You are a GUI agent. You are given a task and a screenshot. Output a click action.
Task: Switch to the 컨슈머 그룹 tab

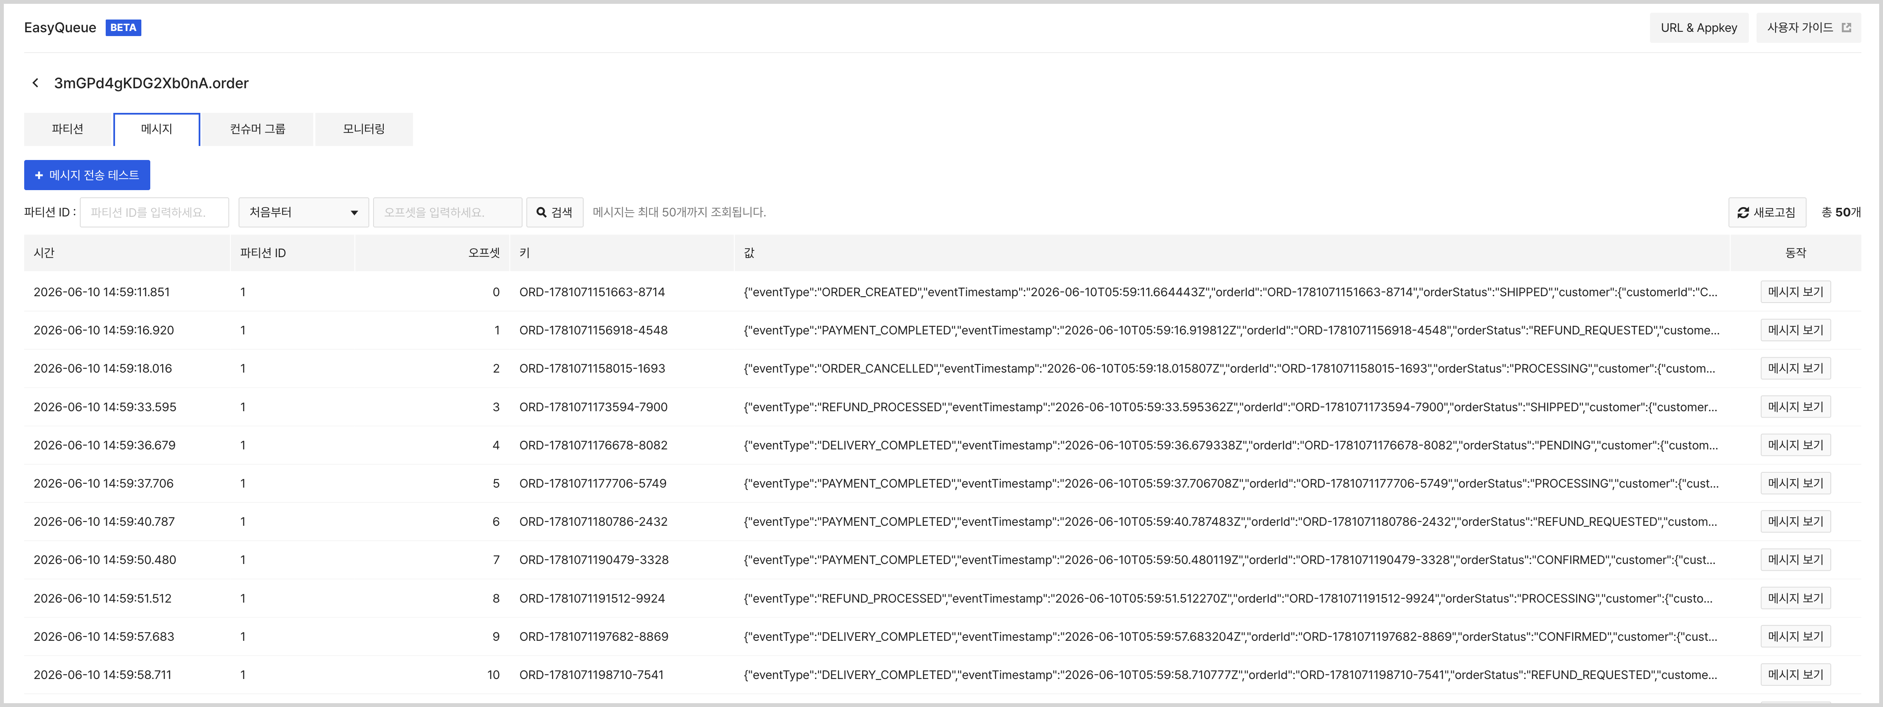257,129
